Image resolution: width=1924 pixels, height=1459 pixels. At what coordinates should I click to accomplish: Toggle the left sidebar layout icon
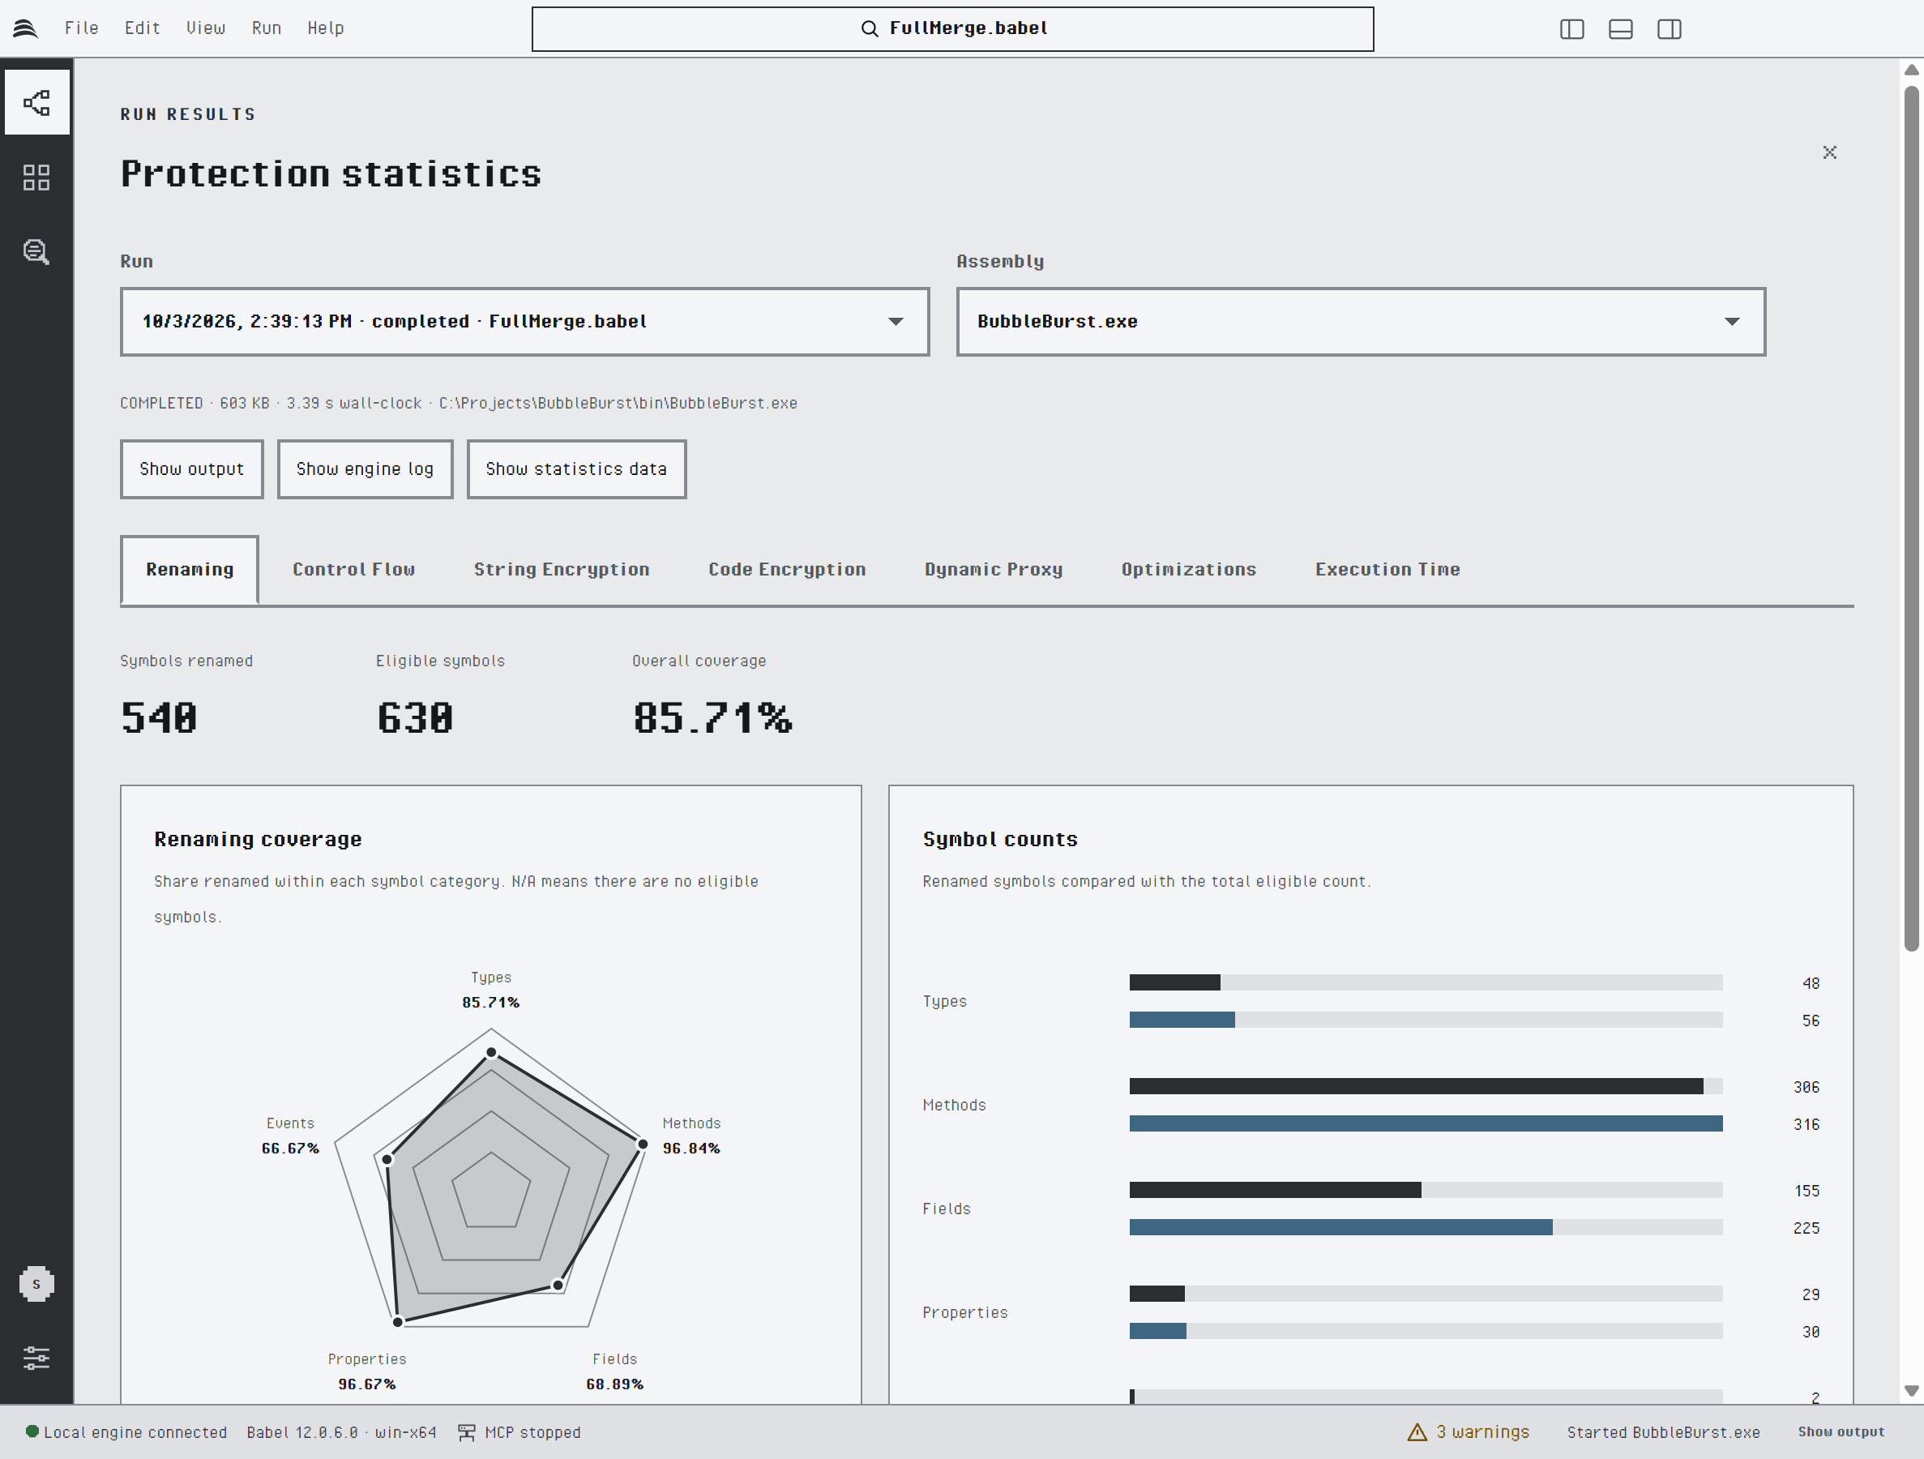[1571, 28]
